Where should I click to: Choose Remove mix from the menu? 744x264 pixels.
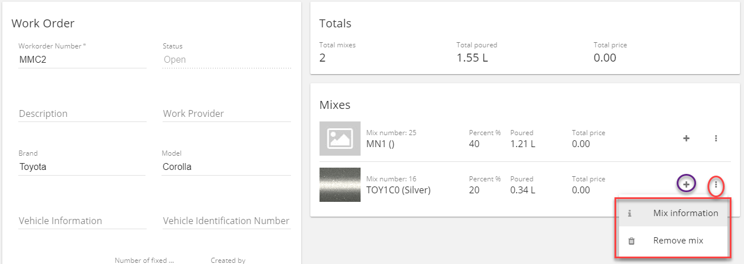(x=678, y=241)
